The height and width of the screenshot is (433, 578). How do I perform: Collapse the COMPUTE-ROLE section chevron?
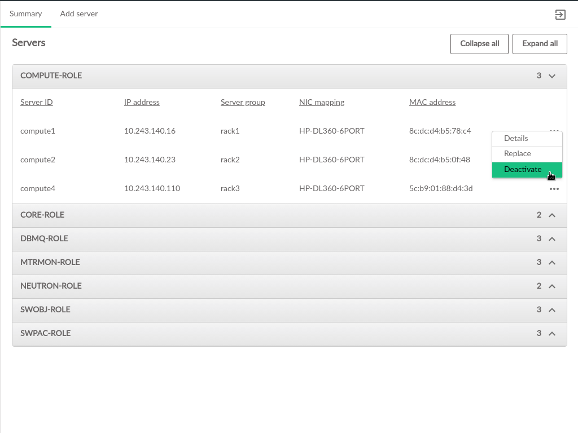pyautogui.click(x=552, y=76)
